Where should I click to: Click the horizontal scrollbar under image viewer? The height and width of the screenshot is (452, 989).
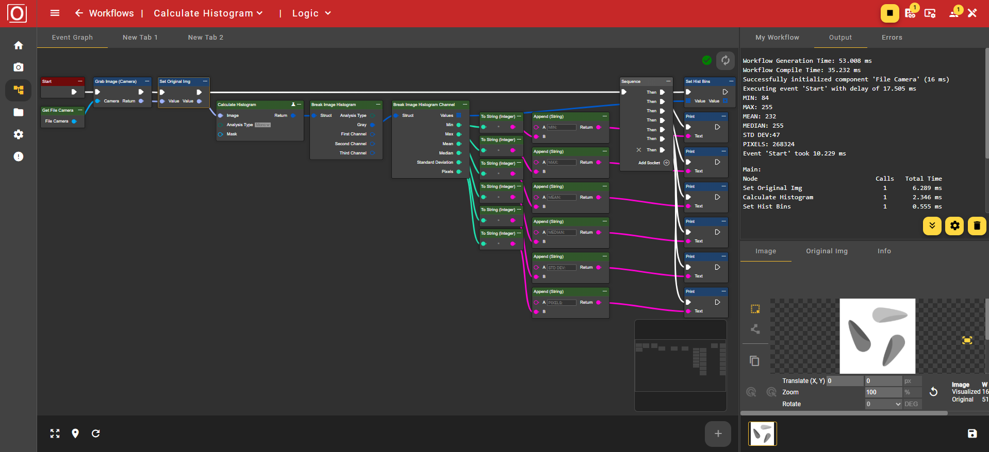(x=844, y=413)
